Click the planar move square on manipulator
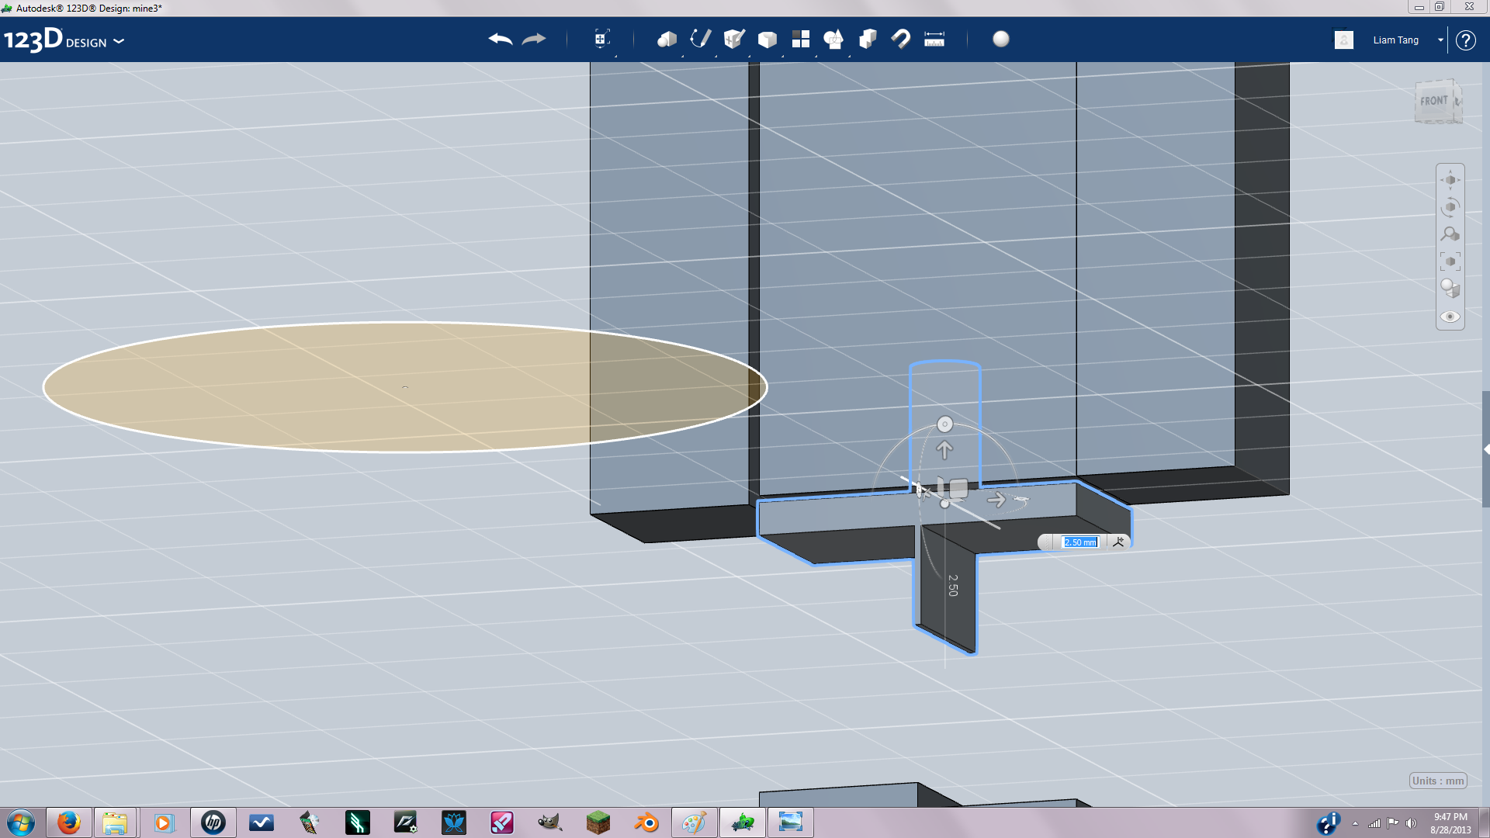This screenshot has width=1490, height=838. (959, 488)
